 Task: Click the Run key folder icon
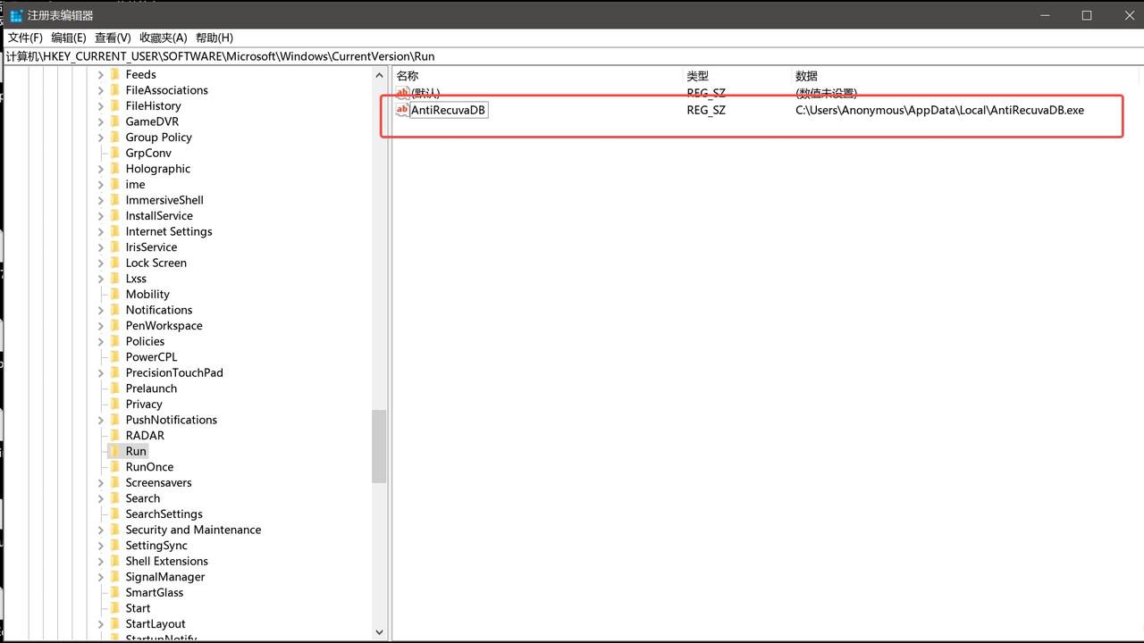114,451
